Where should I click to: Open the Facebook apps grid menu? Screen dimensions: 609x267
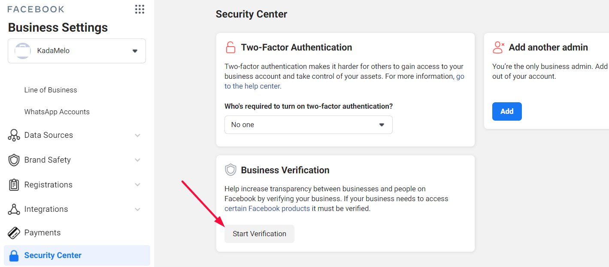tap(139, 9)
